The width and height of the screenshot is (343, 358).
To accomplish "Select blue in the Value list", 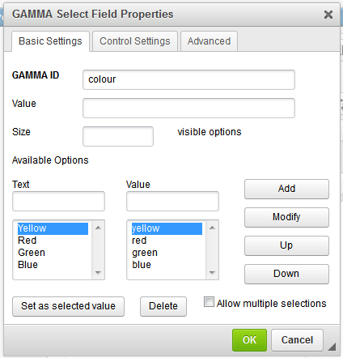I will tap(142, 265).
